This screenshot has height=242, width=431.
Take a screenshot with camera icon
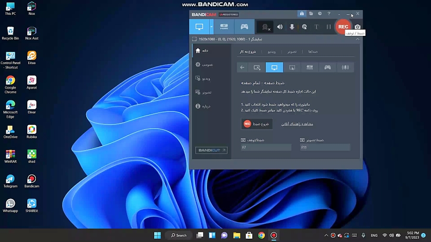coord(357,27)
